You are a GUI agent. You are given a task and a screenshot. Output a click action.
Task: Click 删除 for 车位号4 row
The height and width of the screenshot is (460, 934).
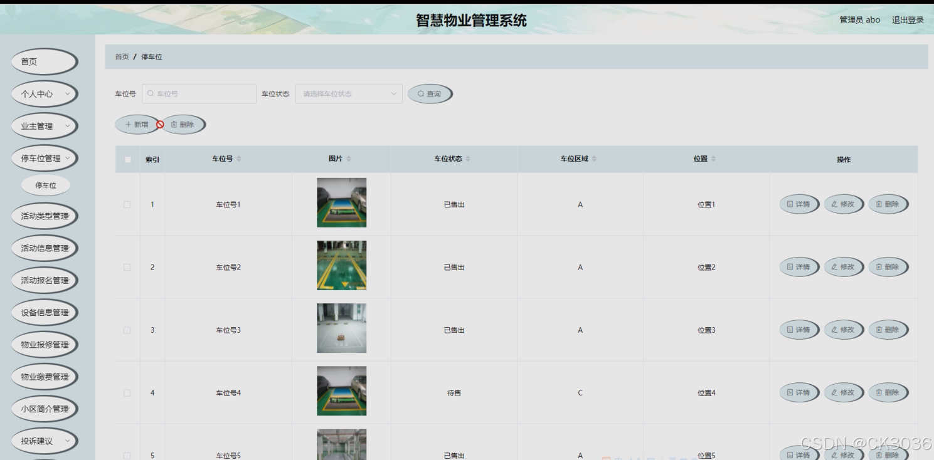pyautogui.click(x=888, y=392)
